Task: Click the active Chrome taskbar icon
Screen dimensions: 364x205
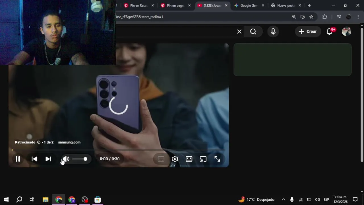Action: coord(59,200)
